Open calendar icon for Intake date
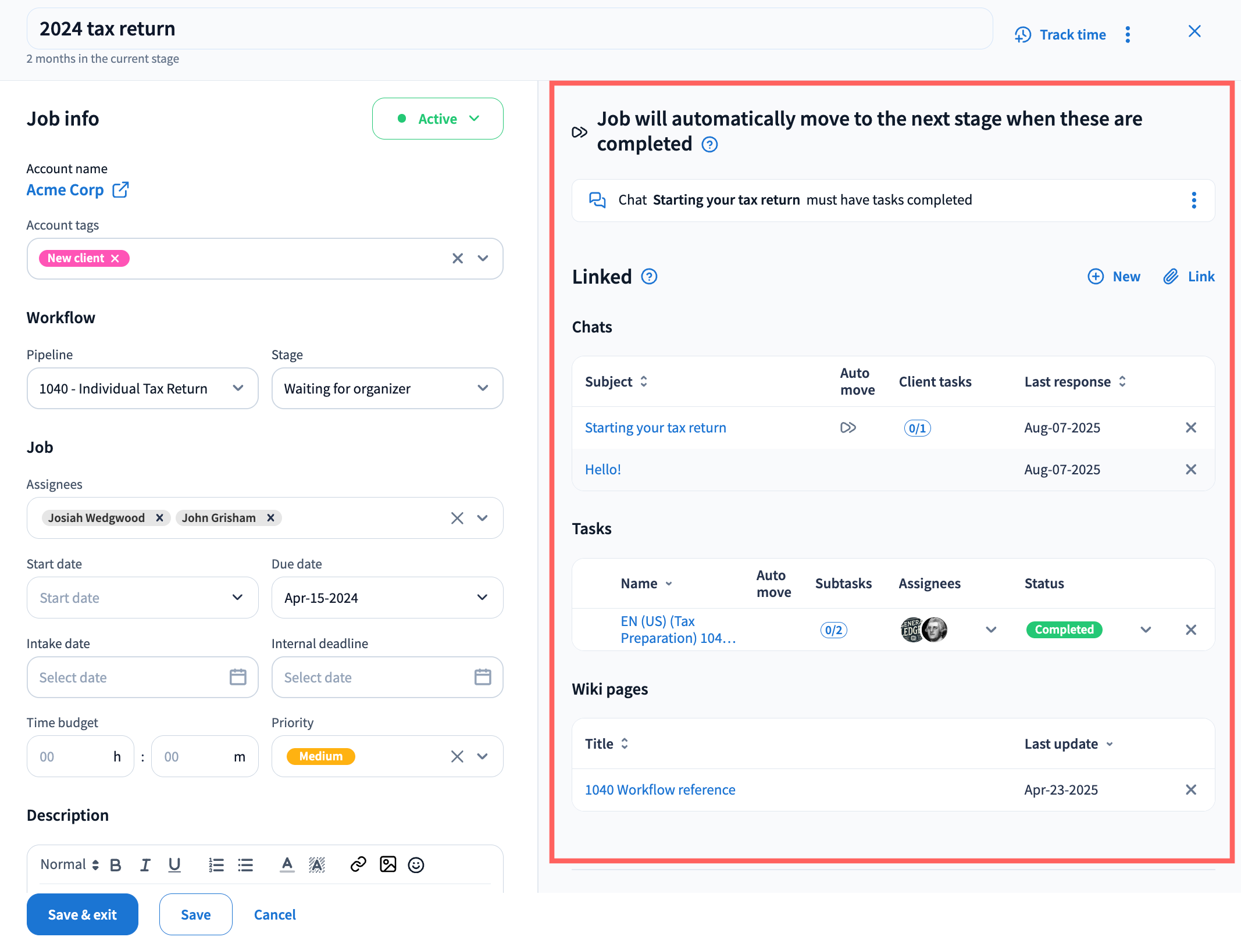This screenshot has height=944, width=1241. point(238,677)
